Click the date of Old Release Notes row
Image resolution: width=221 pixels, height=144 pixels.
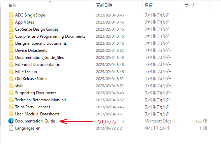pos(110,79)
